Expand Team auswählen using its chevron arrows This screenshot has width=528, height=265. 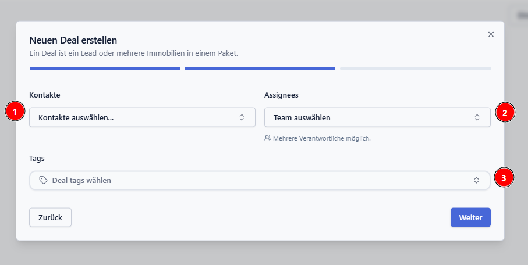coord(477,117)
